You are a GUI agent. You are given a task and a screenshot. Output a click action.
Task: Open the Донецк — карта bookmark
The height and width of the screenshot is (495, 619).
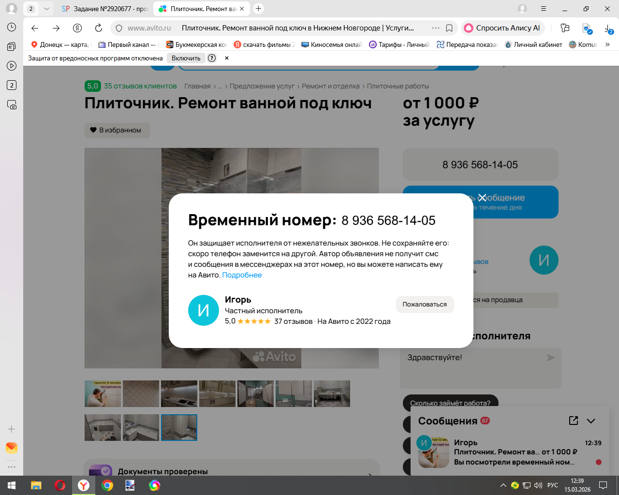point(60,44)
